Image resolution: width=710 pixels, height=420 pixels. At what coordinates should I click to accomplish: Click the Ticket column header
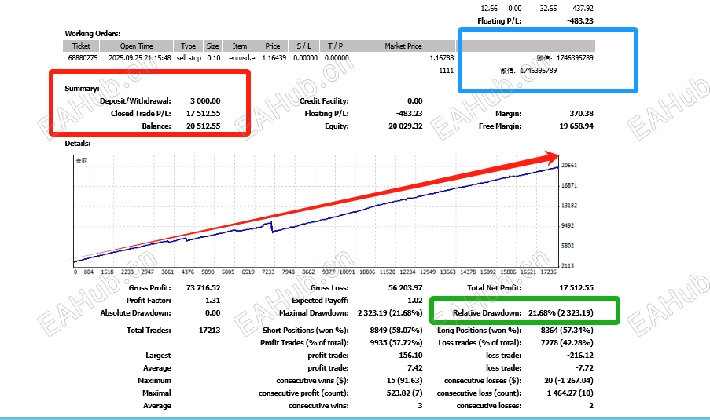[81, 46]
